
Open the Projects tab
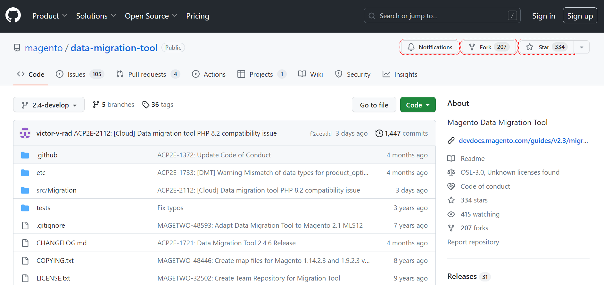click(x=262, y=74)
